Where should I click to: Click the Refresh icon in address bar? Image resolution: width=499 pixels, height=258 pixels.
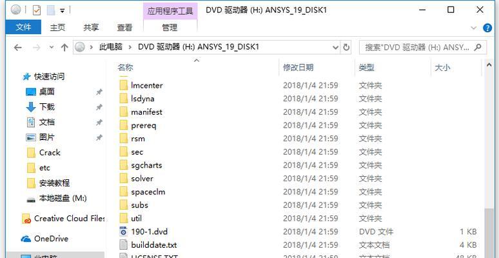[x=346, y=48]
